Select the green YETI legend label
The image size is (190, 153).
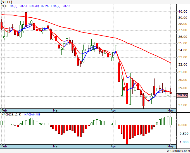(4, 6)
